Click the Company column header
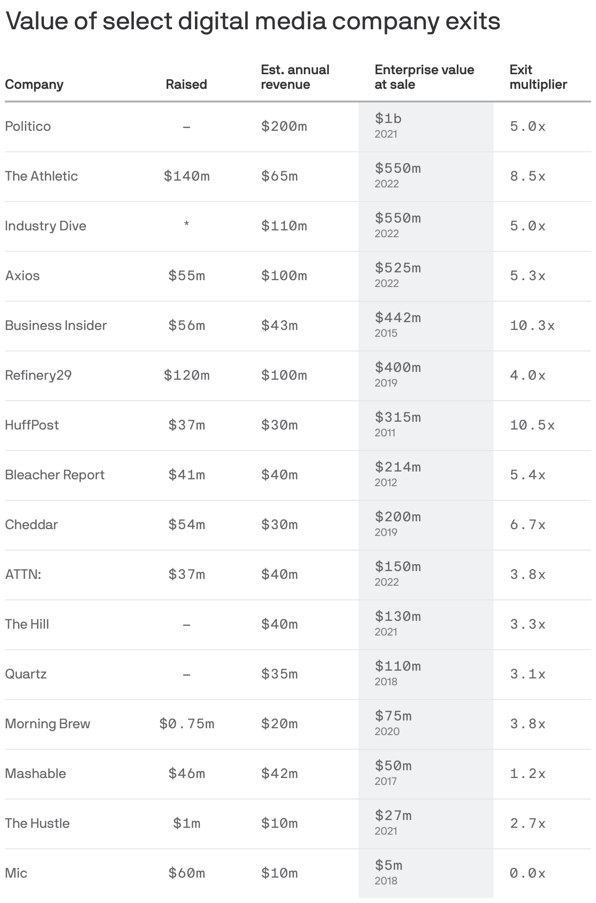 click(x=34, y=84)
